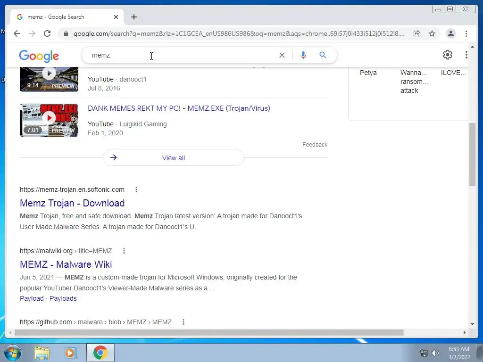
Task: Click the horizontal scrollbar thumb
Action: pos(209,332)
